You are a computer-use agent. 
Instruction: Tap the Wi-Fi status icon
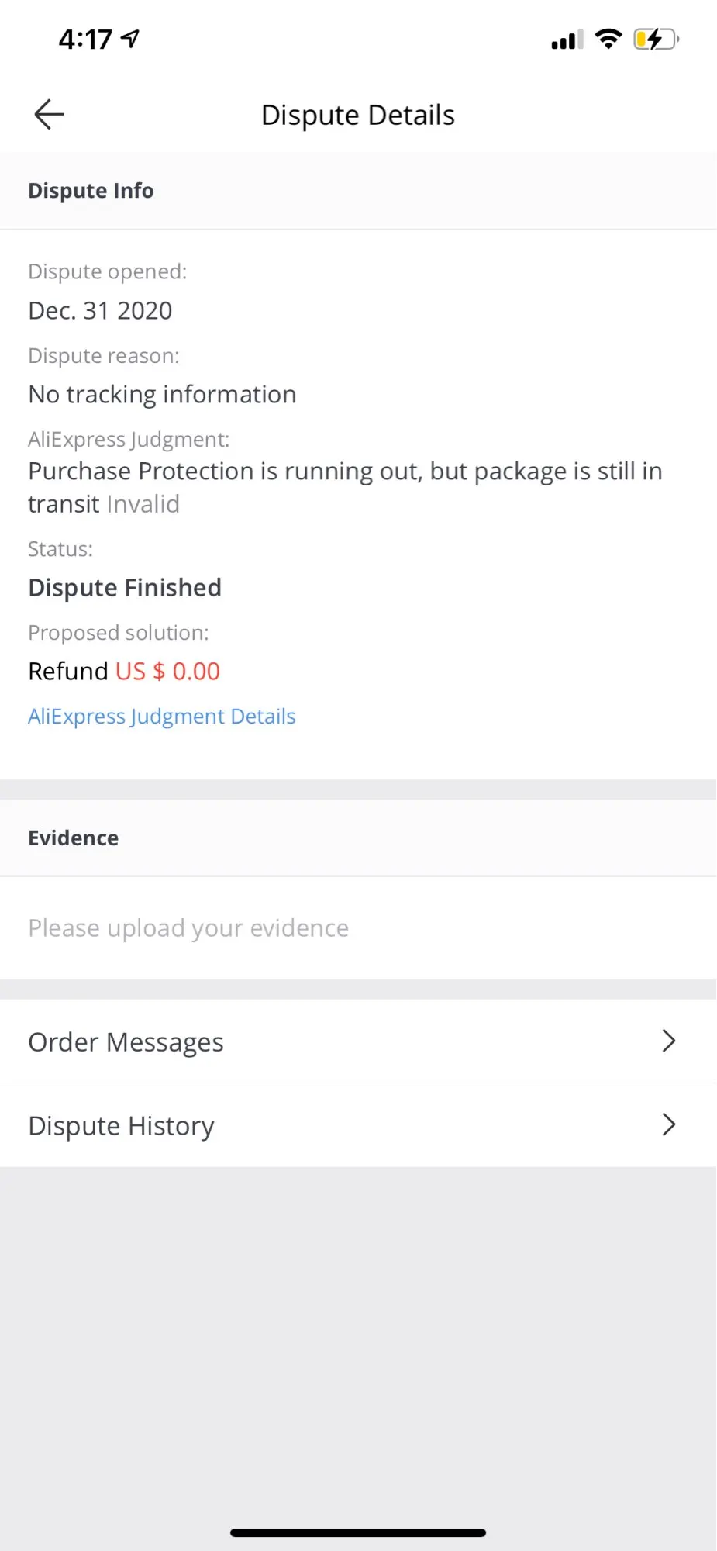[x=608, y=39]
